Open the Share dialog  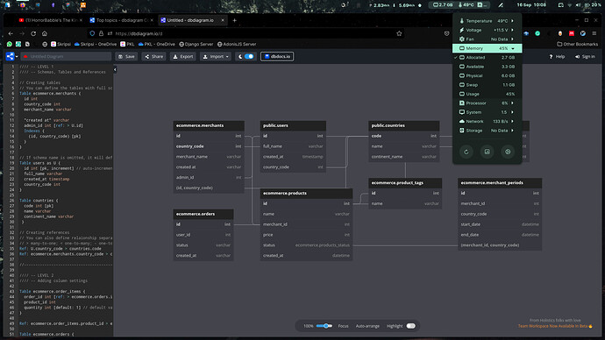(153, 56)
